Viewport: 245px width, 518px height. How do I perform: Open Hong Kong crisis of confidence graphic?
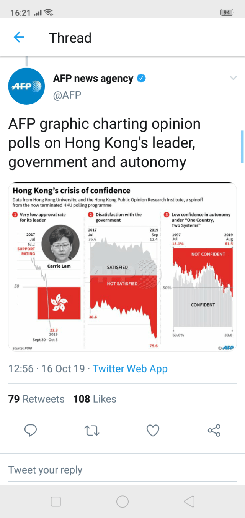[122, 267]
